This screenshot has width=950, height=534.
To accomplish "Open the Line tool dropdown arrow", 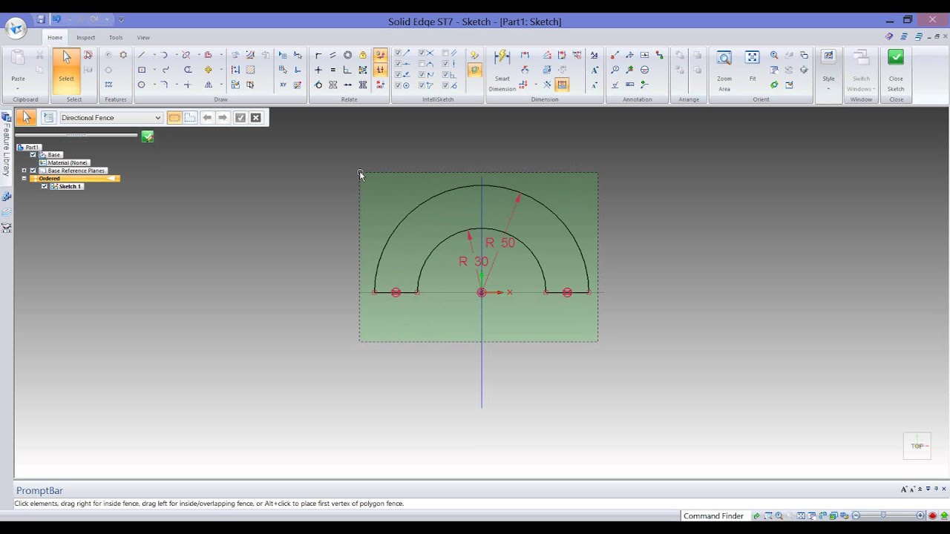I will [x=154, y=55].
